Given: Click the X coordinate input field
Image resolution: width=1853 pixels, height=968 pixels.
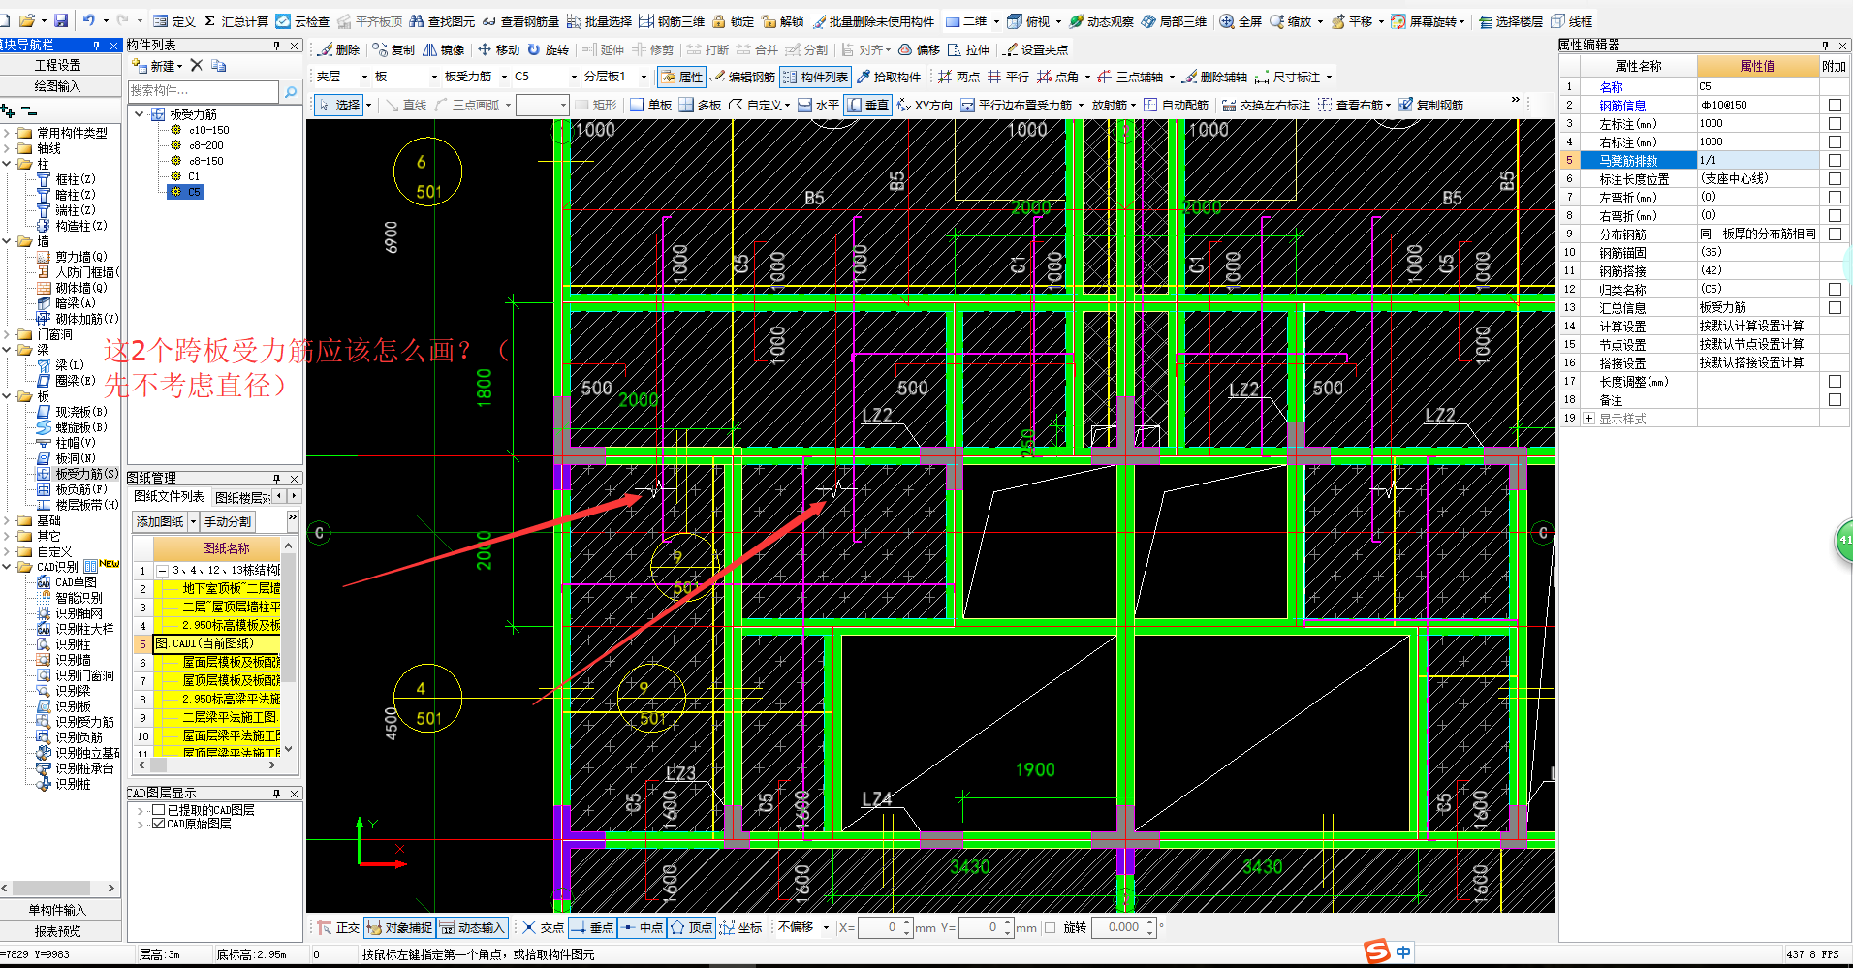Looking at the screenshot, I should [x=885, y=927].
